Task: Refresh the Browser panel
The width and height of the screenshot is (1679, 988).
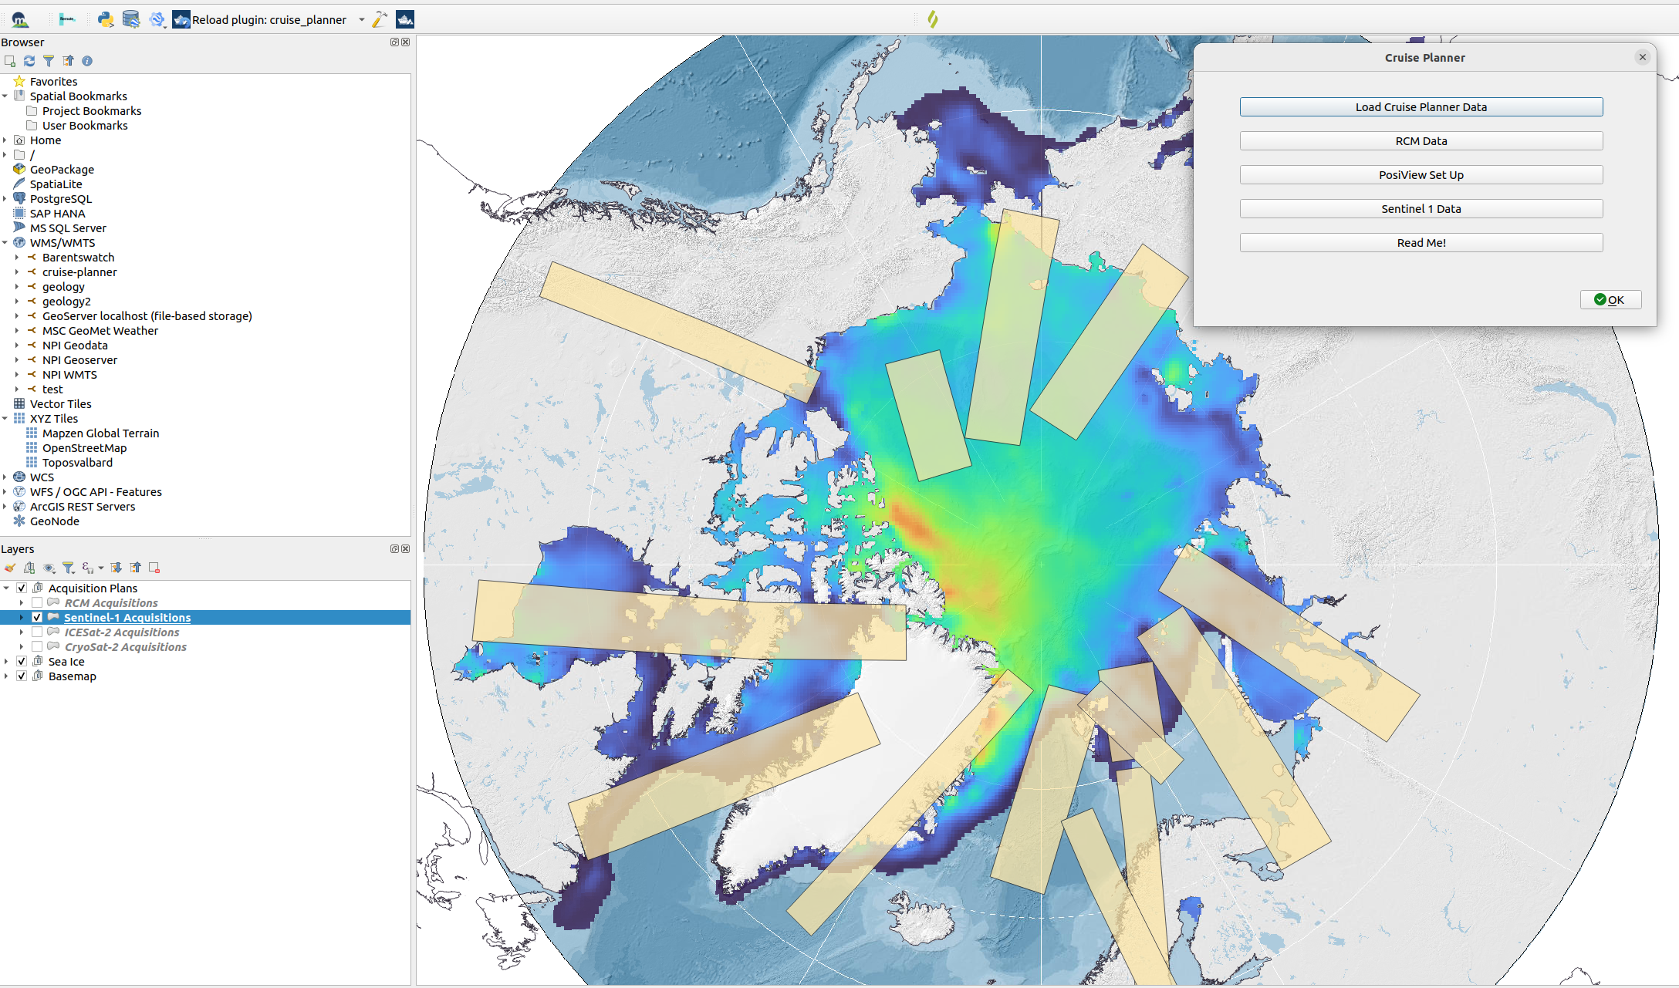Action: coord(29,61)
